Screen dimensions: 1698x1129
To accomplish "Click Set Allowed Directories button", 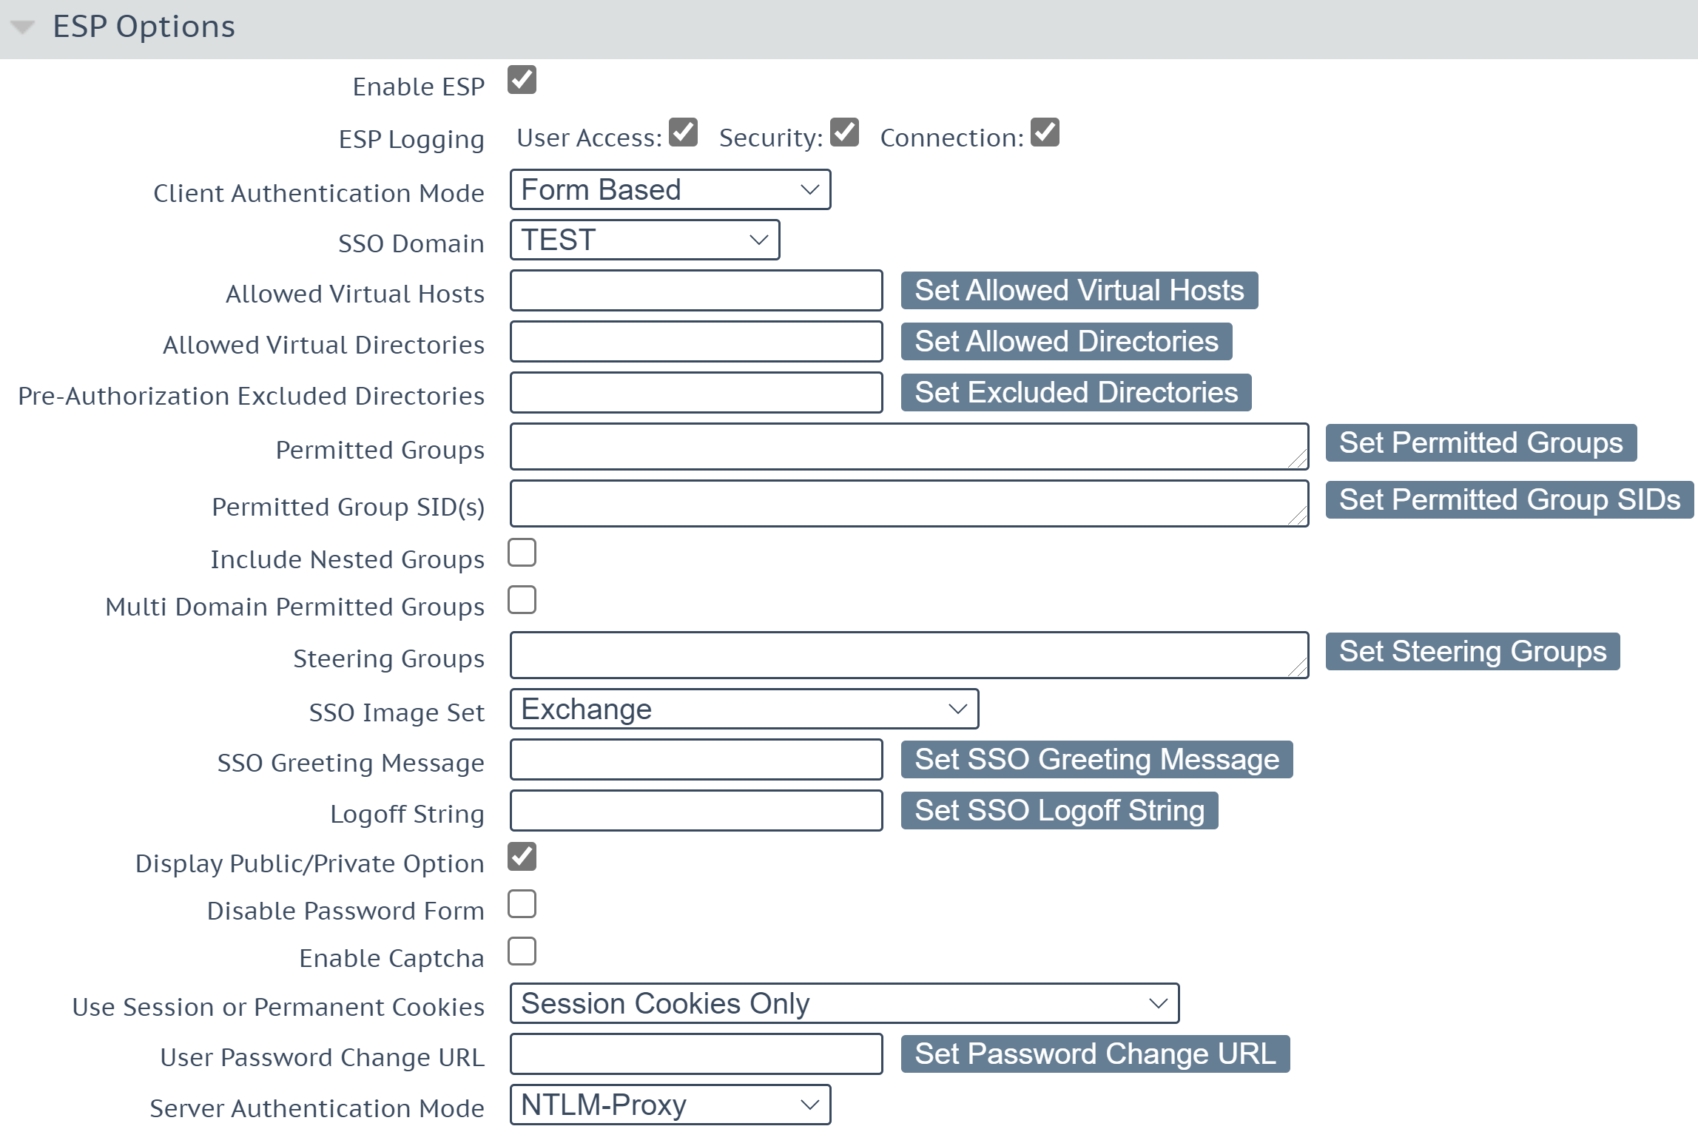I will coord(1066,342).
